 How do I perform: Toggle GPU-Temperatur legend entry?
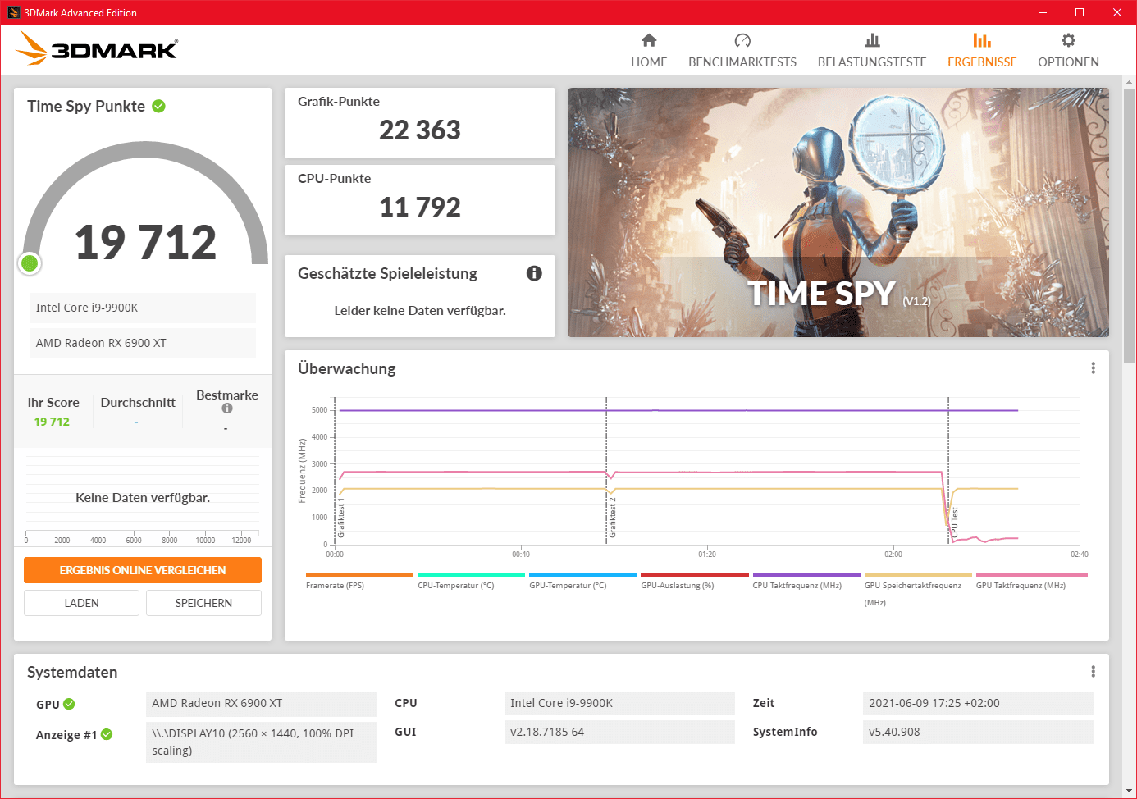coord(582,581)
